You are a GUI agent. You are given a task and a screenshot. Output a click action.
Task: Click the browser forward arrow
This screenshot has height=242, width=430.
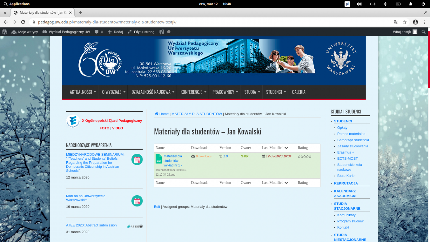click(x=15, y=22)
